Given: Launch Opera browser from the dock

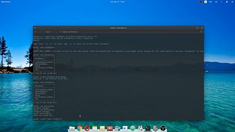Looking at the screenshot, I should click(x=87, y=128).
